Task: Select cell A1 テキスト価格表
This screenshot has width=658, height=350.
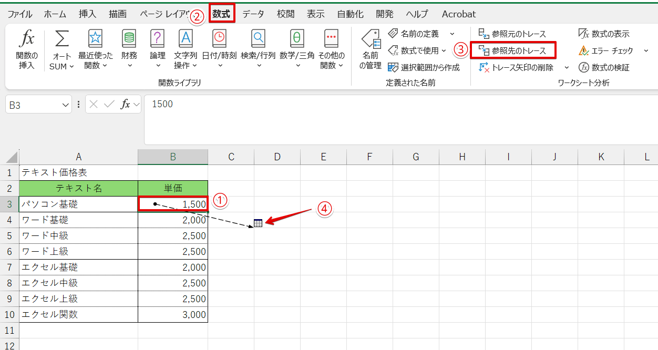Action: [x=79, y=172]
